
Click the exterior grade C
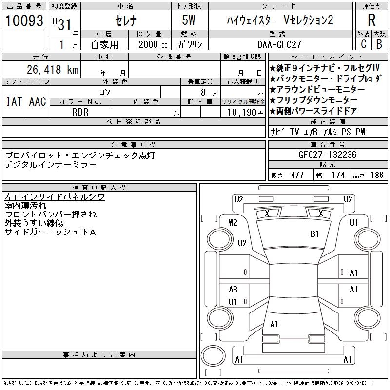coord(363,44)
